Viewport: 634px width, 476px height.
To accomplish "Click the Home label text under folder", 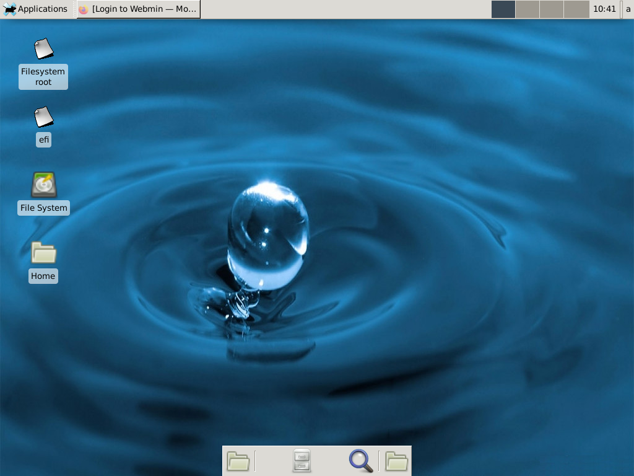I will pos(43,276).
